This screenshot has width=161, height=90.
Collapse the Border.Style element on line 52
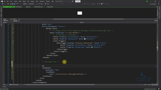(x=13, y=28)
